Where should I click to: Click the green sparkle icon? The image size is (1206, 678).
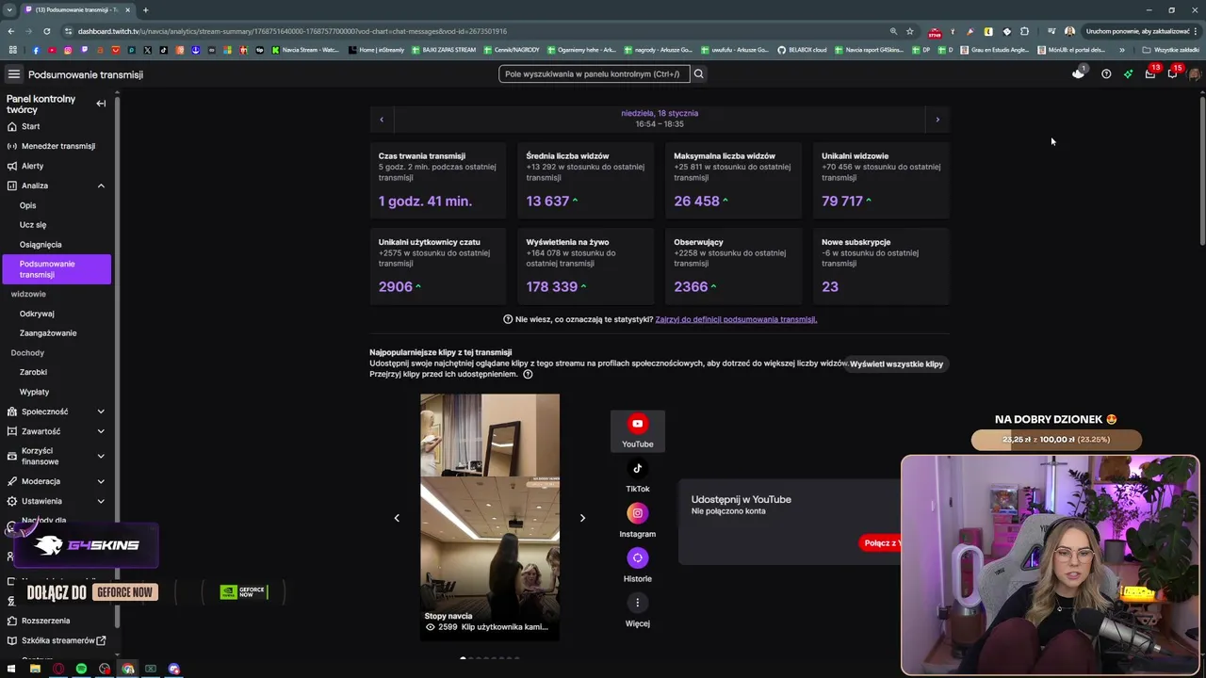[1128, 73]
